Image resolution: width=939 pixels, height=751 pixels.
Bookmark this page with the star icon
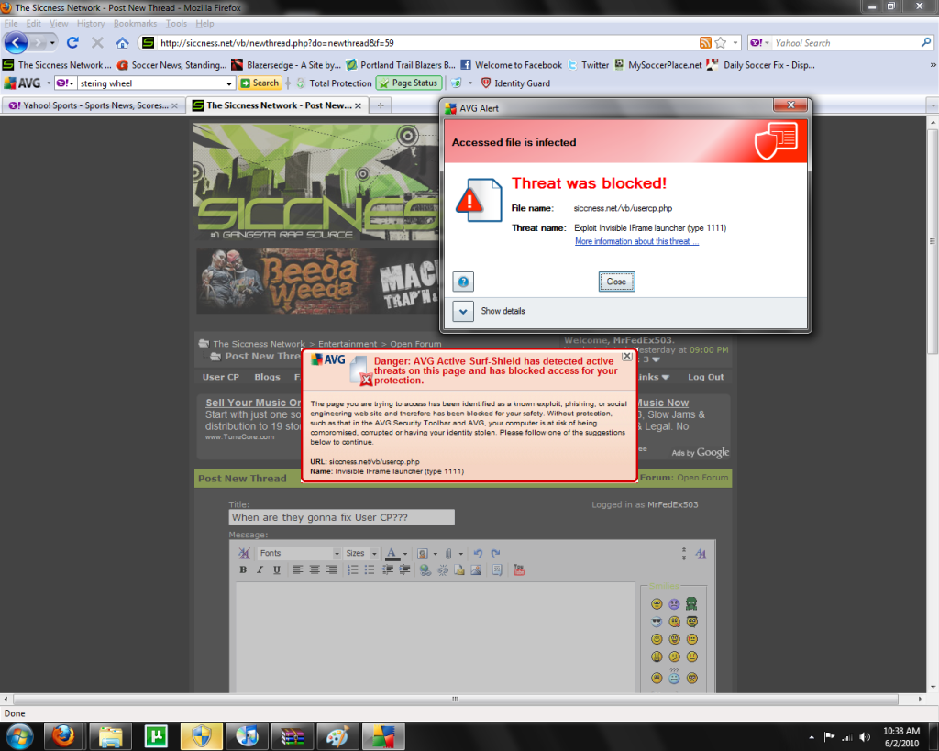pos(721,43)
